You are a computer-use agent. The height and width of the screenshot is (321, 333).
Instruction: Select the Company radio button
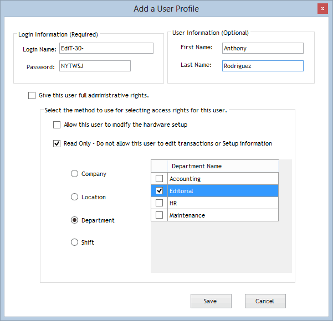coord(74,174)
